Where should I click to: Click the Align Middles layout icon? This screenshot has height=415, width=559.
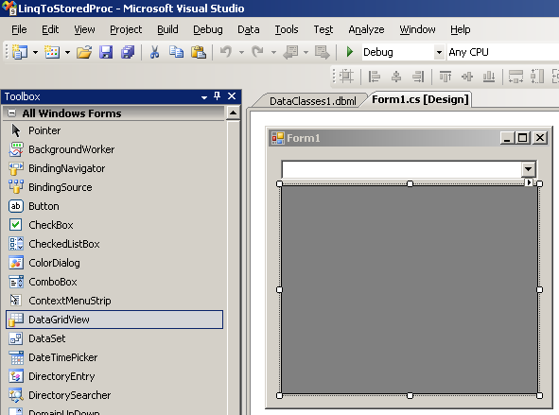pyautogui.click(x=467, y=77)
